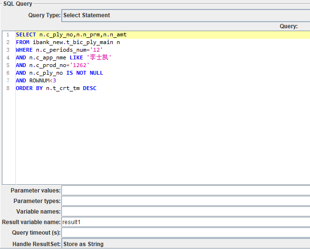Focus the Result variable name field containing result1
This screenshot has height=249, width=310.
[x=186, y=222]
